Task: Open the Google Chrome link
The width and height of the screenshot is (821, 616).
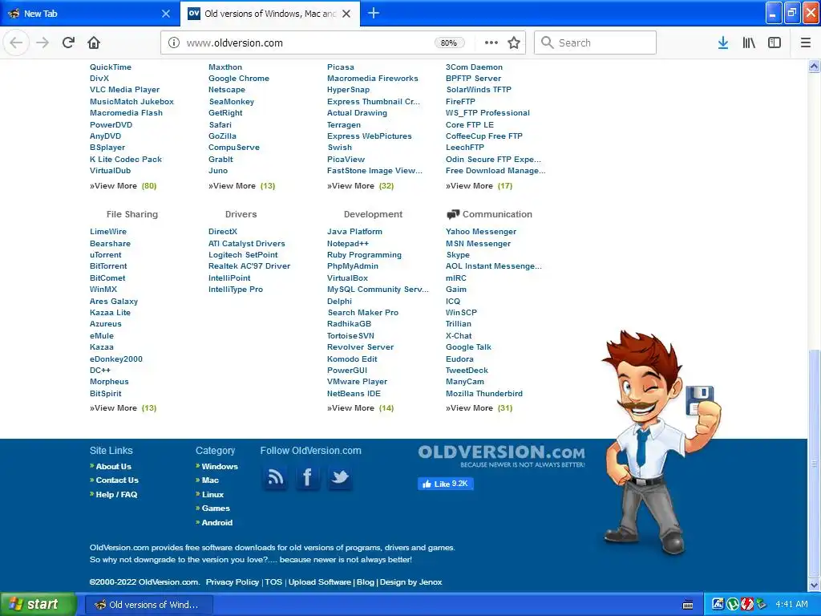Action: click(x=239, y=78)
